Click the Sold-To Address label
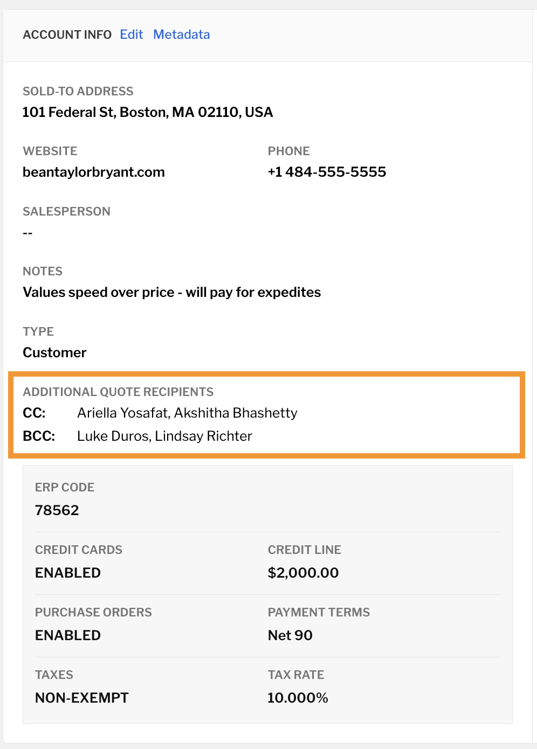This screenshot has width=537, height=749. coord(78,91)
